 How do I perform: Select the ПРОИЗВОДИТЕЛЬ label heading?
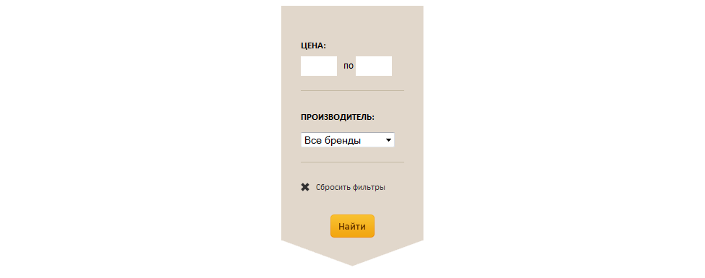338,117
